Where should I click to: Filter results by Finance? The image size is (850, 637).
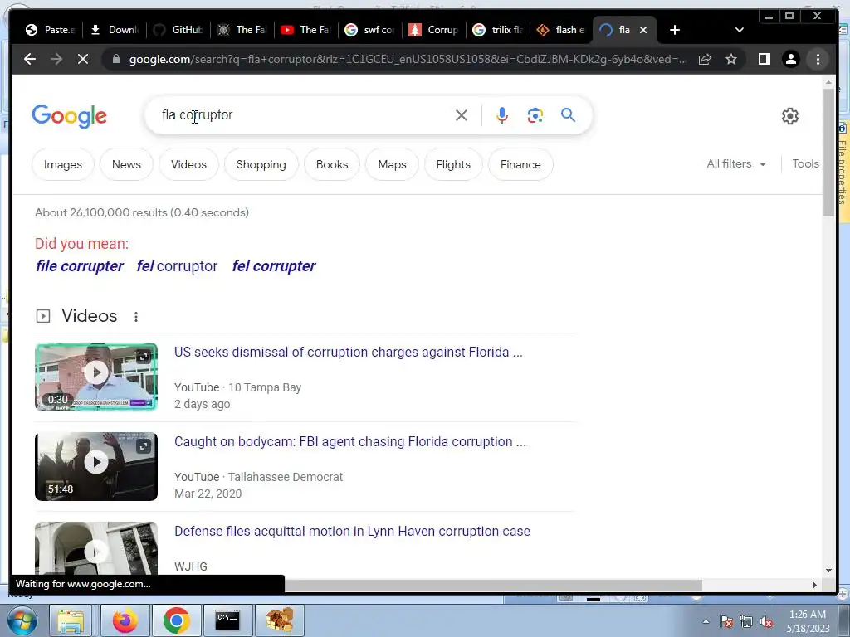tap(520, 165)
